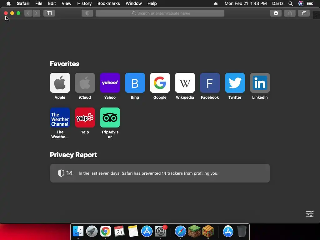Viewport: 320px width, 240px height.
Task: Open Notification Center list icon
Action: click(x=310, y=3)
